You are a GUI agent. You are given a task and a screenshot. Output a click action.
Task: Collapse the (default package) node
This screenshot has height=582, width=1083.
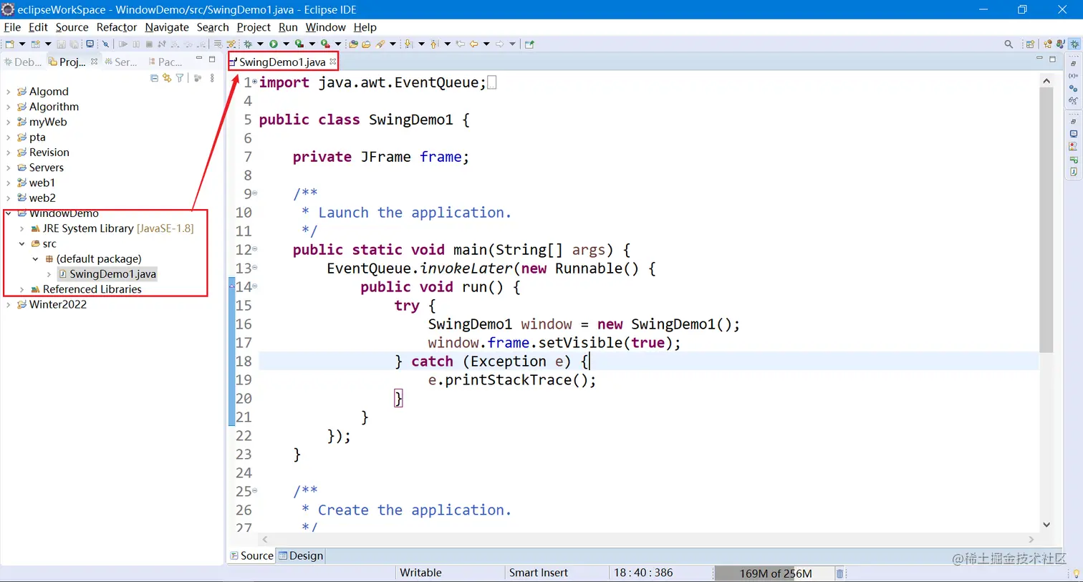[x=35, y=259]
